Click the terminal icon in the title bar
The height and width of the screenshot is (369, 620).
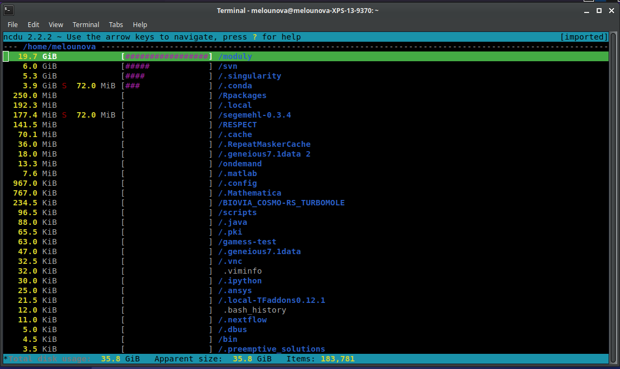[x=9, y=10]
